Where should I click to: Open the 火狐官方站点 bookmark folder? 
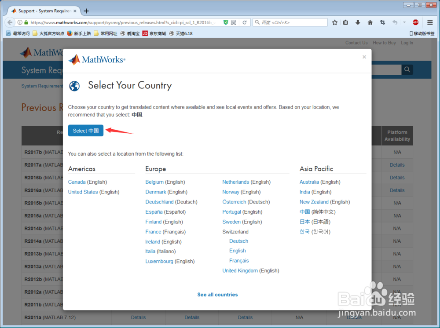click(x=48, y=33)
